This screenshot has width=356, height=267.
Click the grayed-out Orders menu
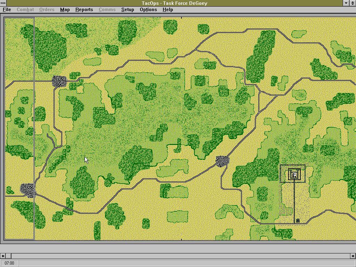47,9
